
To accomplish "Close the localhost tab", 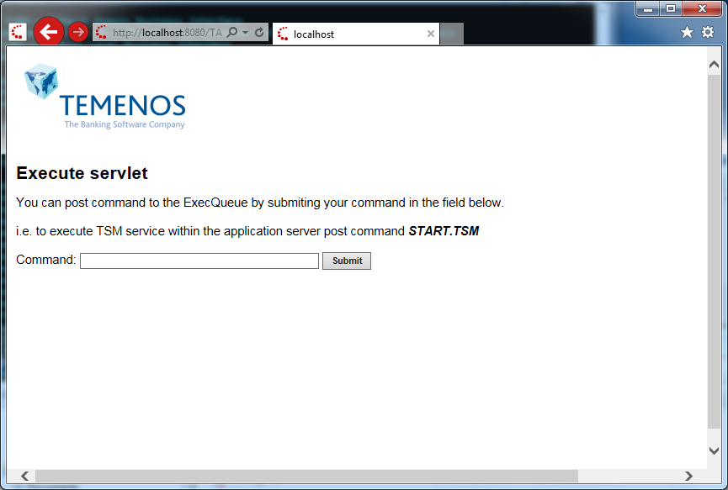I will pos(431,34).
